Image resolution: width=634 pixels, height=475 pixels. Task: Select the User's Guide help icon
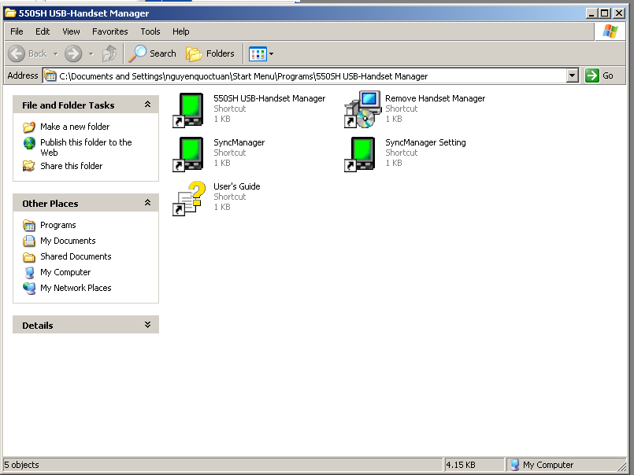(189, 198)
